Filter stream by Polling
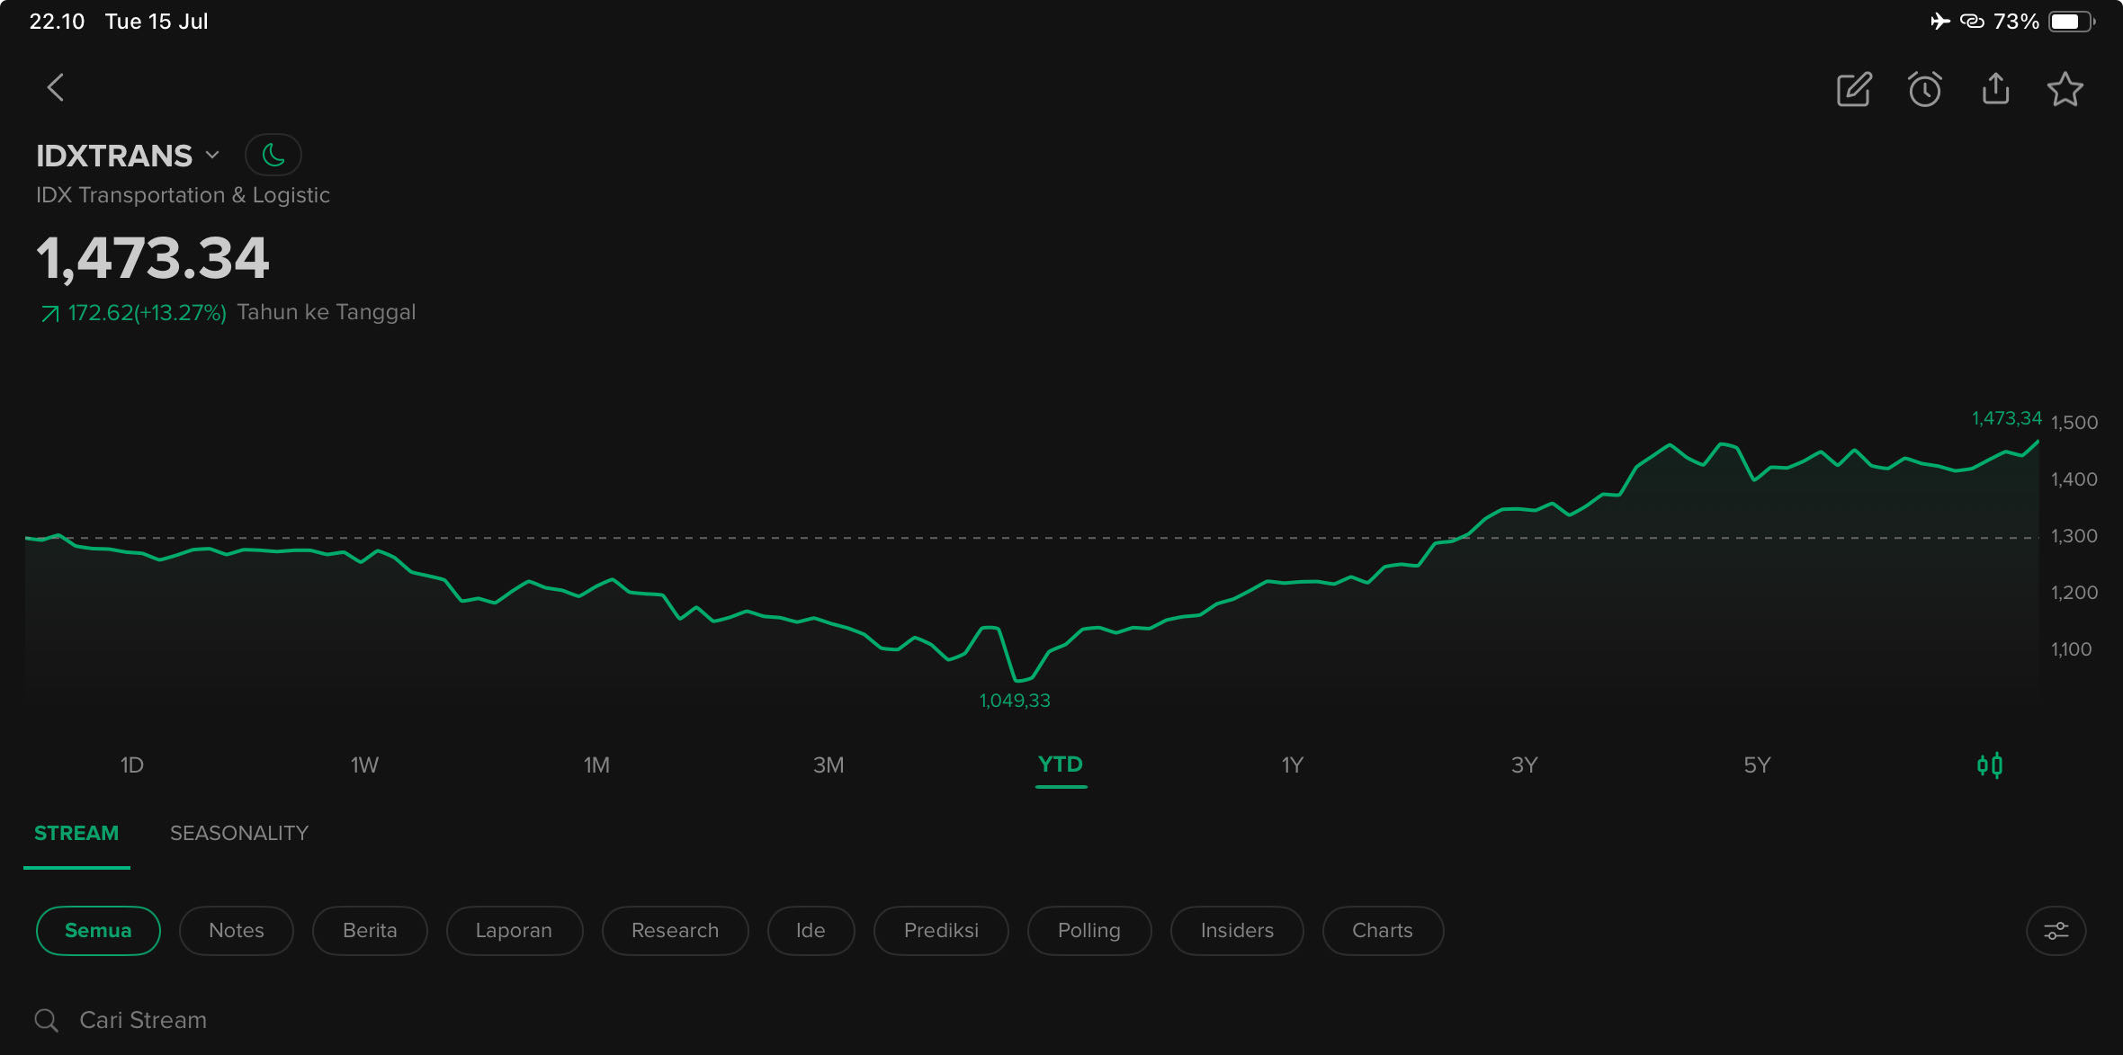Viewport: 2123px width, 1055px height. (x=1089, y=931)
